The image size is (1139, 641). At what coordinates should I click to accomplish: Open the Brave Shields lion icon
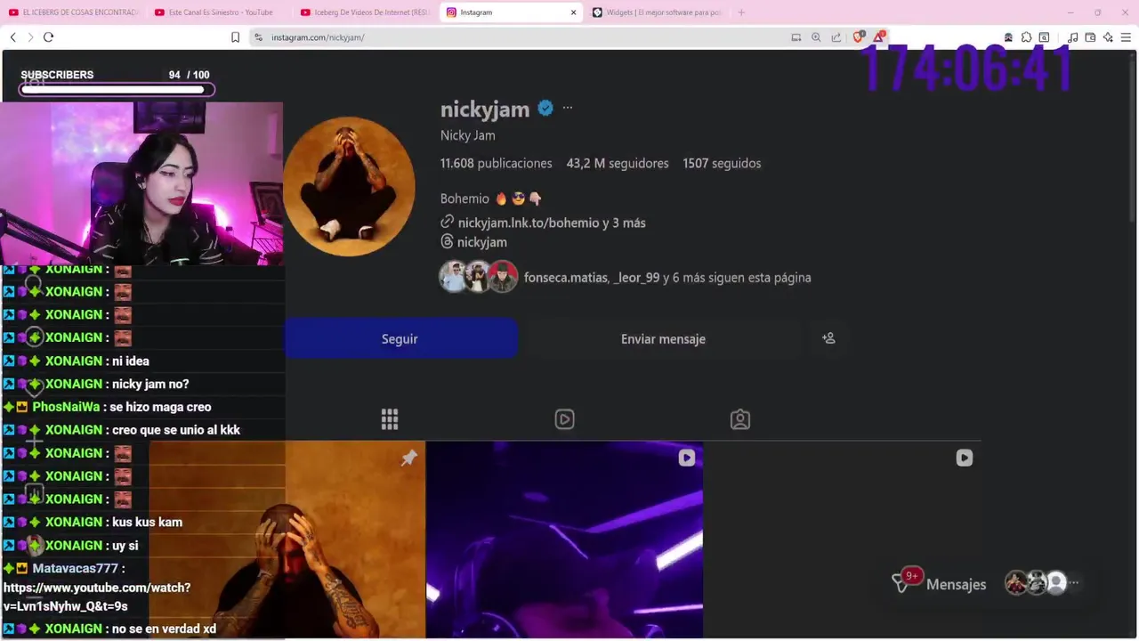point(858,37)
